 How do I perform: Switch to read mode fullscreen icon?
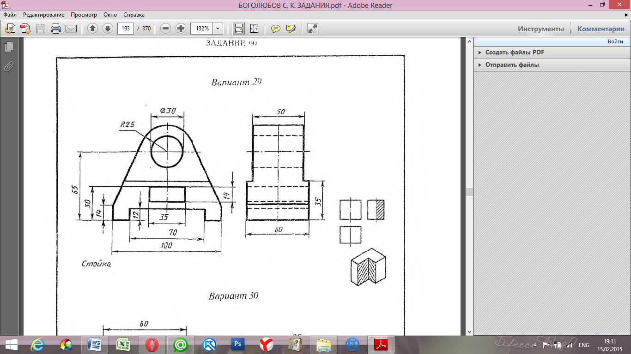[313, 29]
